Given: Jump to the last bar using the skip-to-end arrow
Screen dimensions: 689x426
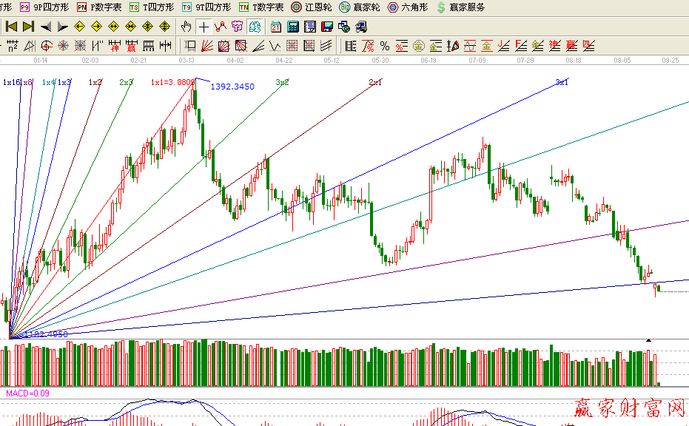Looking at the screenshot, I should [28, 27].
